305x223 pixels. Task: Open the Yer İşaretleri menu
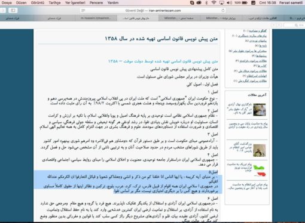pos(75,3)
